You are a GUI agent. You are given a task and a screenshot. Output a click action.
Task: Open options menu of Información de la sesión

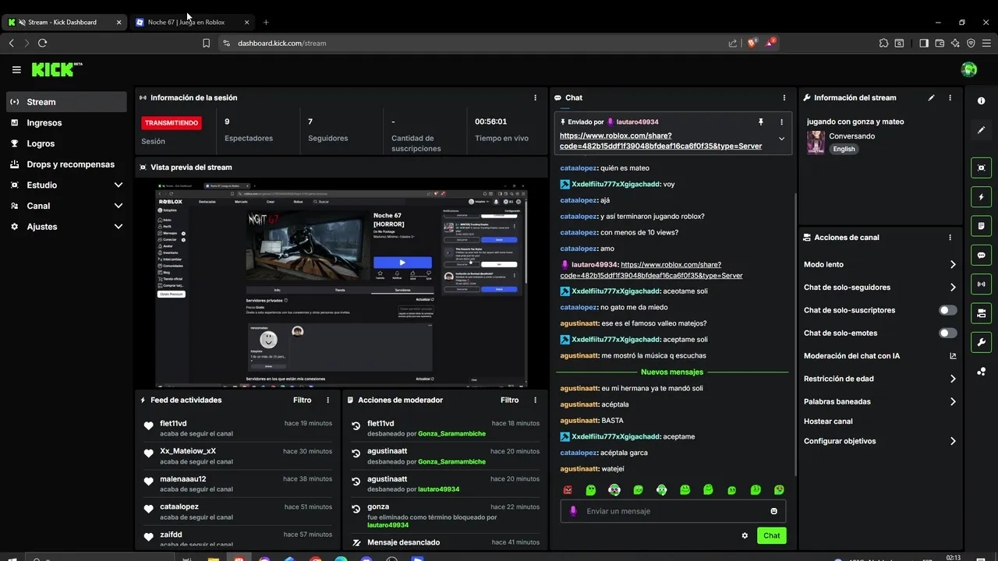click(x=535, y=97)
